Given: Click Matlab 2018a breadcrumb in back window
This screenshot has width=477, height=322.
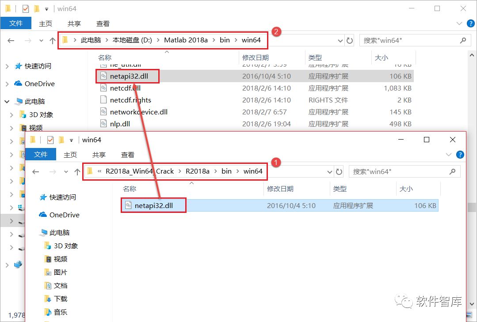Looking at the screenshot, I should click(x=186, y=40).
